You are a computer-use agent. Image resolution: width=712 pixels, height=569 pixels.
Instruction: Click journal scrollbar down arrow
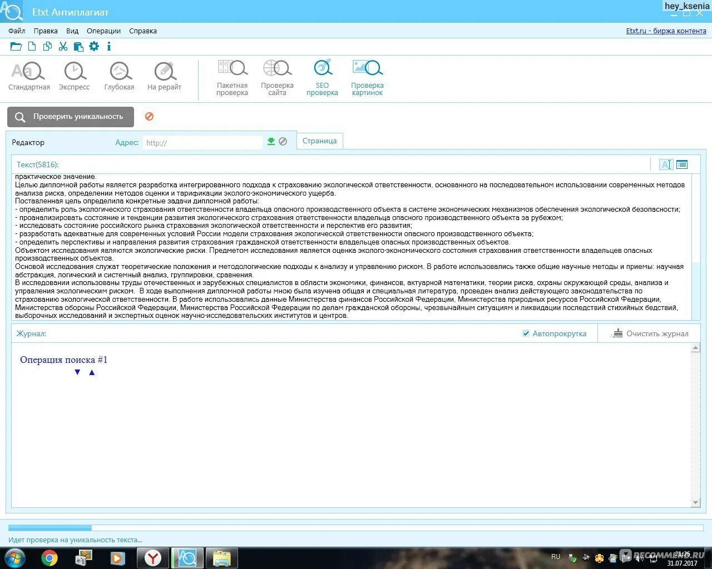click(695, 502)
